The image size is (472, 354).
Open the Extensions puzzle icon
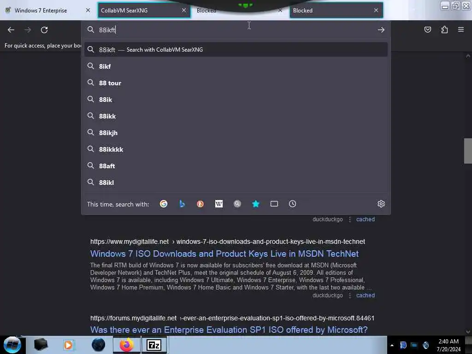[444, 29]
